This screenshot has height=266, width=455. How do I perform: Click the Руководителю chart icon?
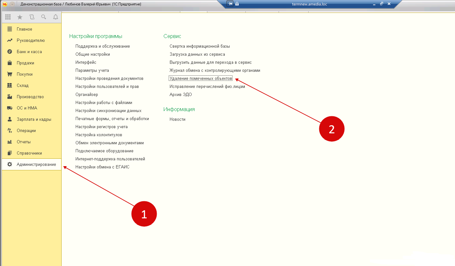coord(10,40)
